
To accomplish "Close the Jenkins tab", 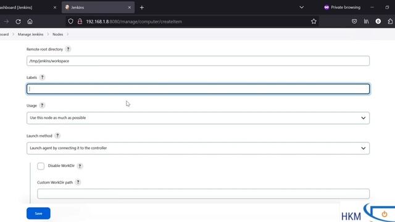I will [130, 7].
